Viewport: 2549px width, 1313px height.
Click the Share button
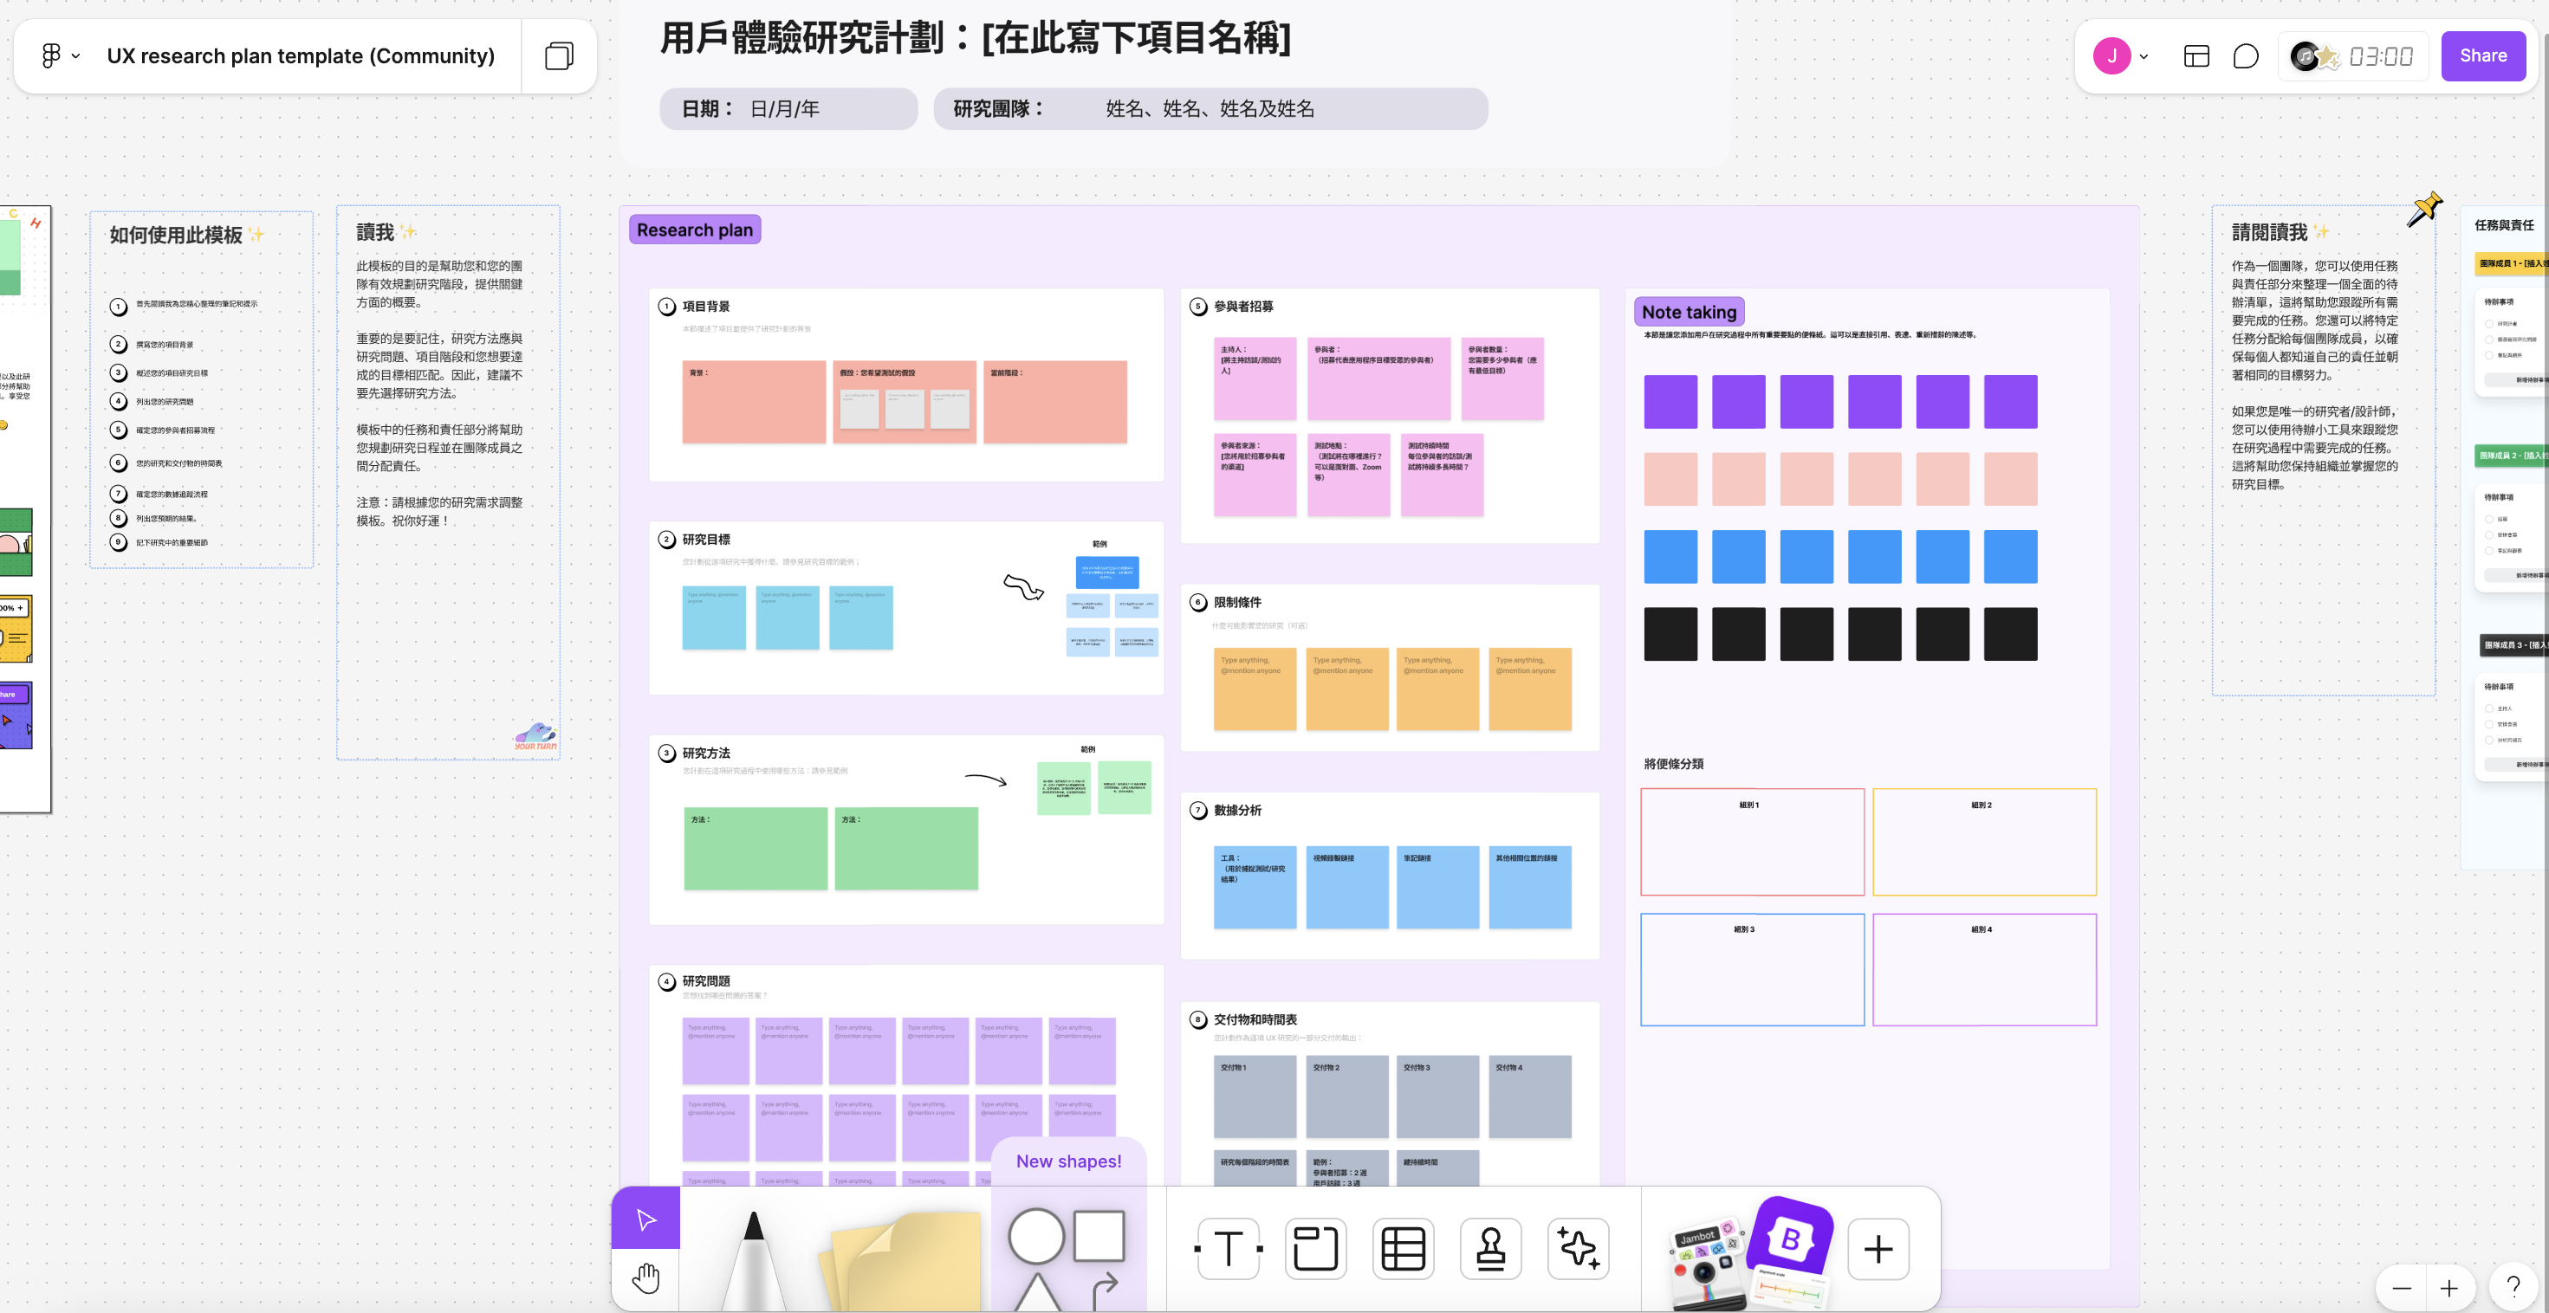[2482, 55]
